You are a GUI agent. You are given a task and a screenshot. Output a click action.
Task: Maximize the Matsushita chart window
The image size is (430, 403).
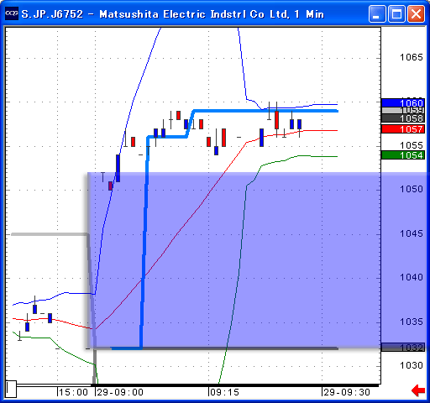click(396, 13)
